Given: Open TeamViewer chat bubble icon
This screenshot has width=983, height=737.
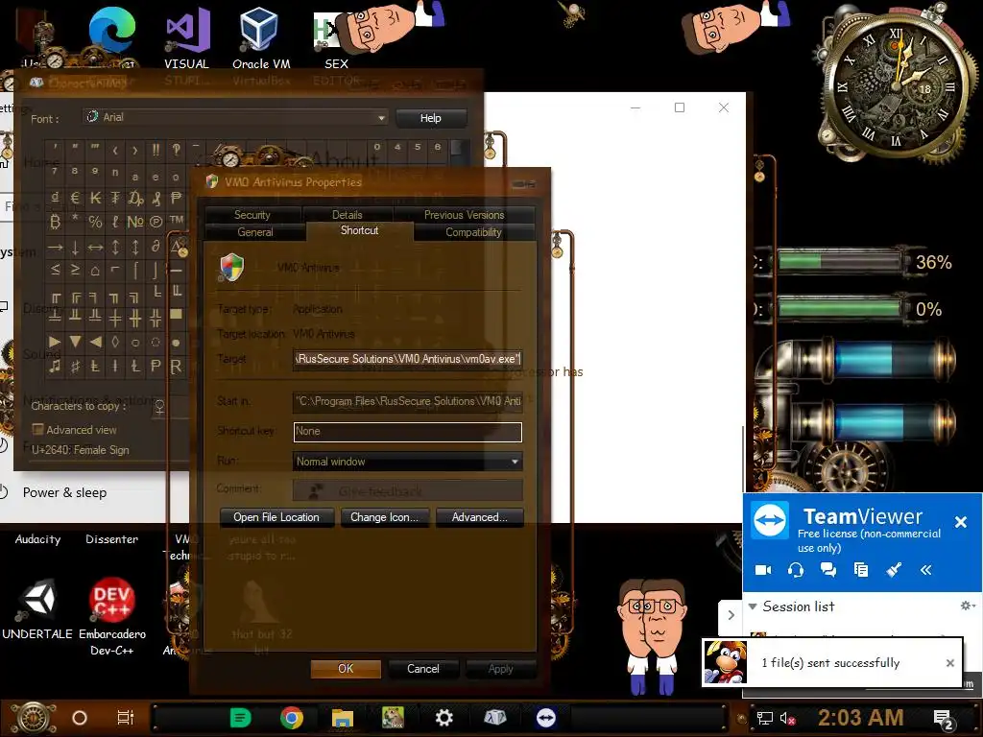Looking at the screenshot, I should pyautogui.click(x=828, y=570).
